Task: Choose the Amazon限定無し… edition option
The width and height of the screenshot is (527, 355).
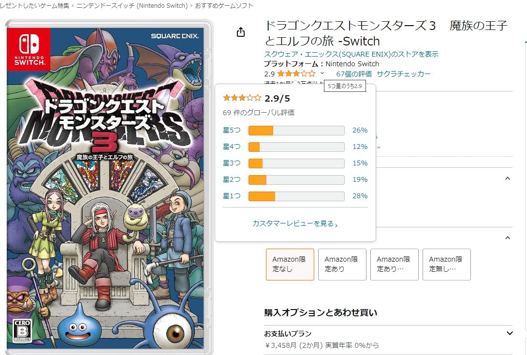Action: coord(446,264)
